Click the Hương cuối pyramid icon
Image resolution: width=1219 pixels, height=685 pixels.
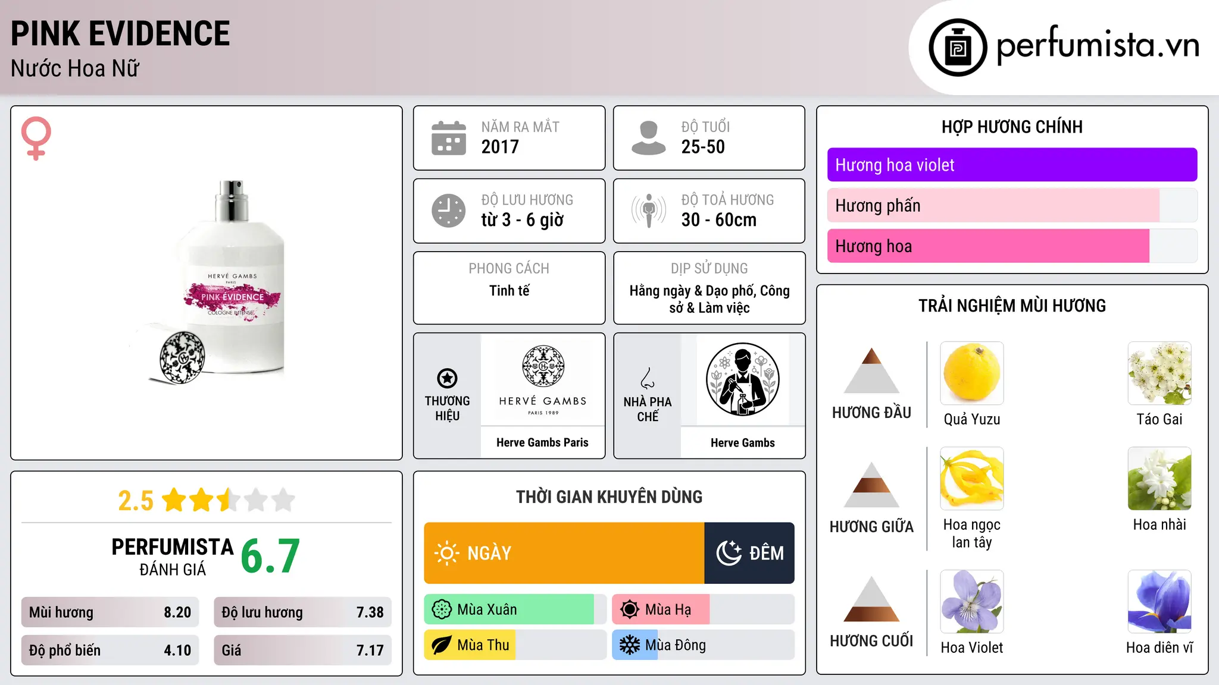click(871, 599)
